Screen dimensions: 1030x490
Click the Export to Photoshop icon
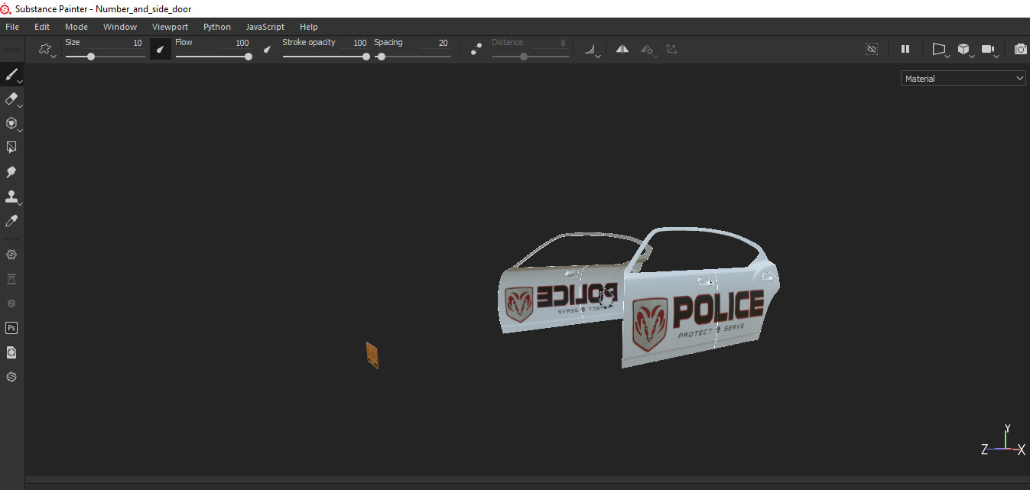pyautogui.click(x=11, y=328)
